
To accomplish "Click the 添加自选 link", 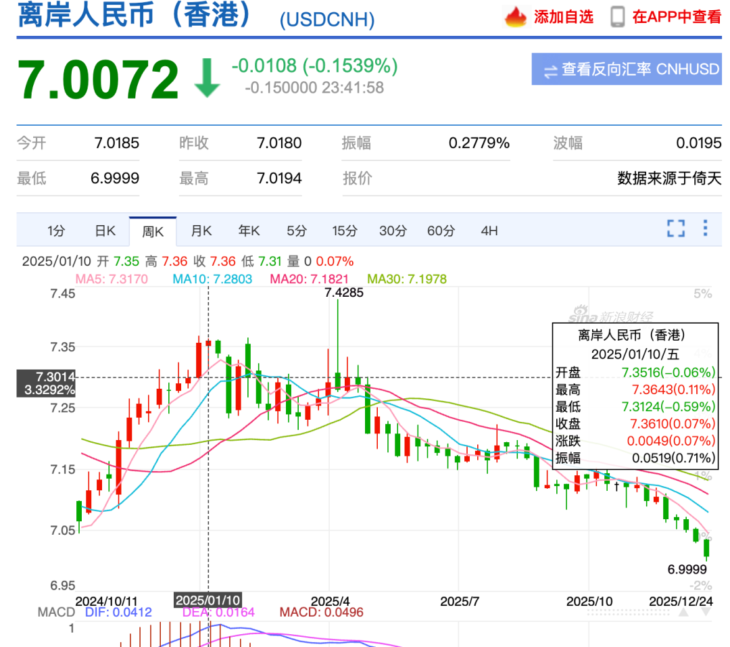I will 563,17.
